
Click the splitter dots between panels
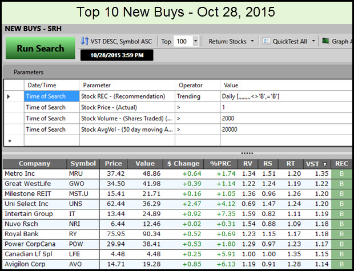pyautogui.click(x=247, y=153)
